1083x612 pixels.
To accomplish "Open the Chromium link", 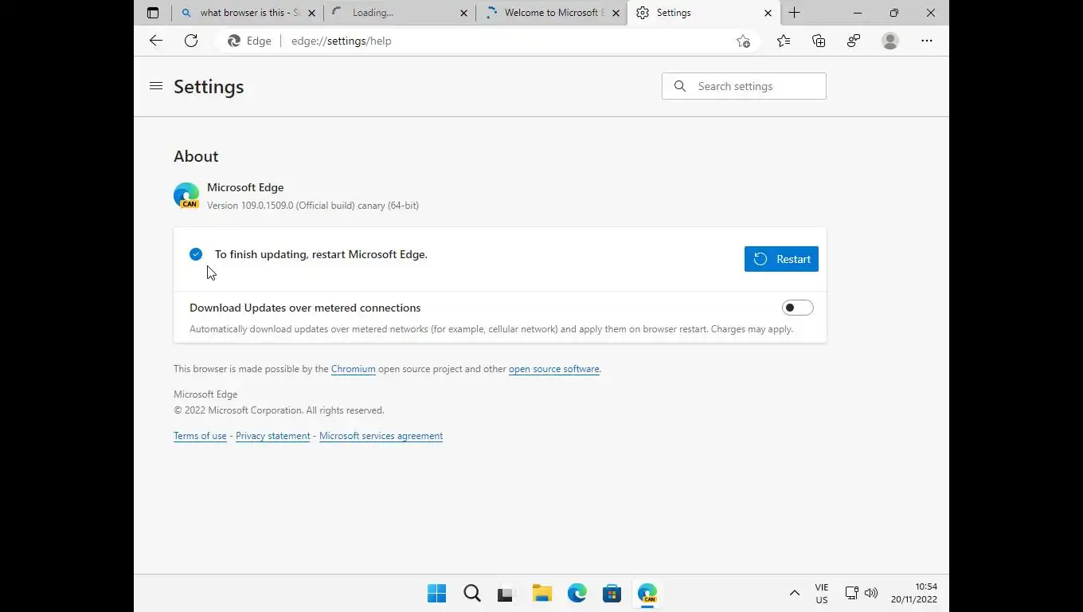I will coord(353,369).
